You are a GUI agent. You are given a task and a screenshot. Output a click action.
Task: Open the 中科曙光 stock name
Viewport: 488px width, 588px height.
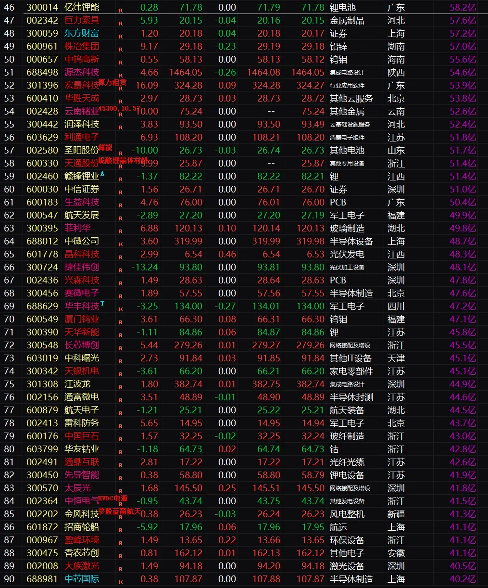(82, 358)
